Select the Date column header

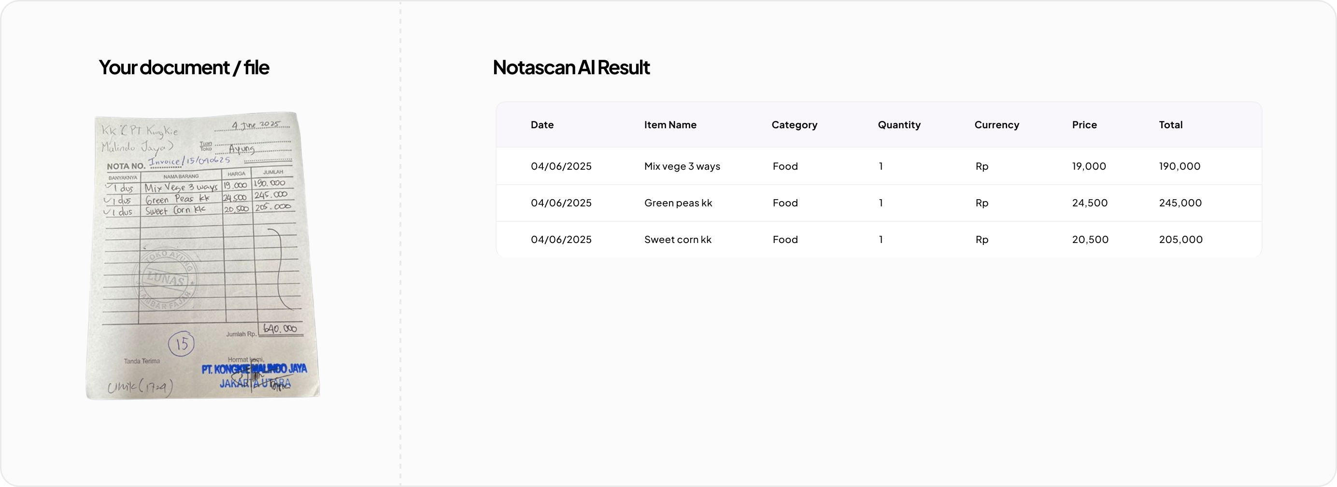point(542,125)
